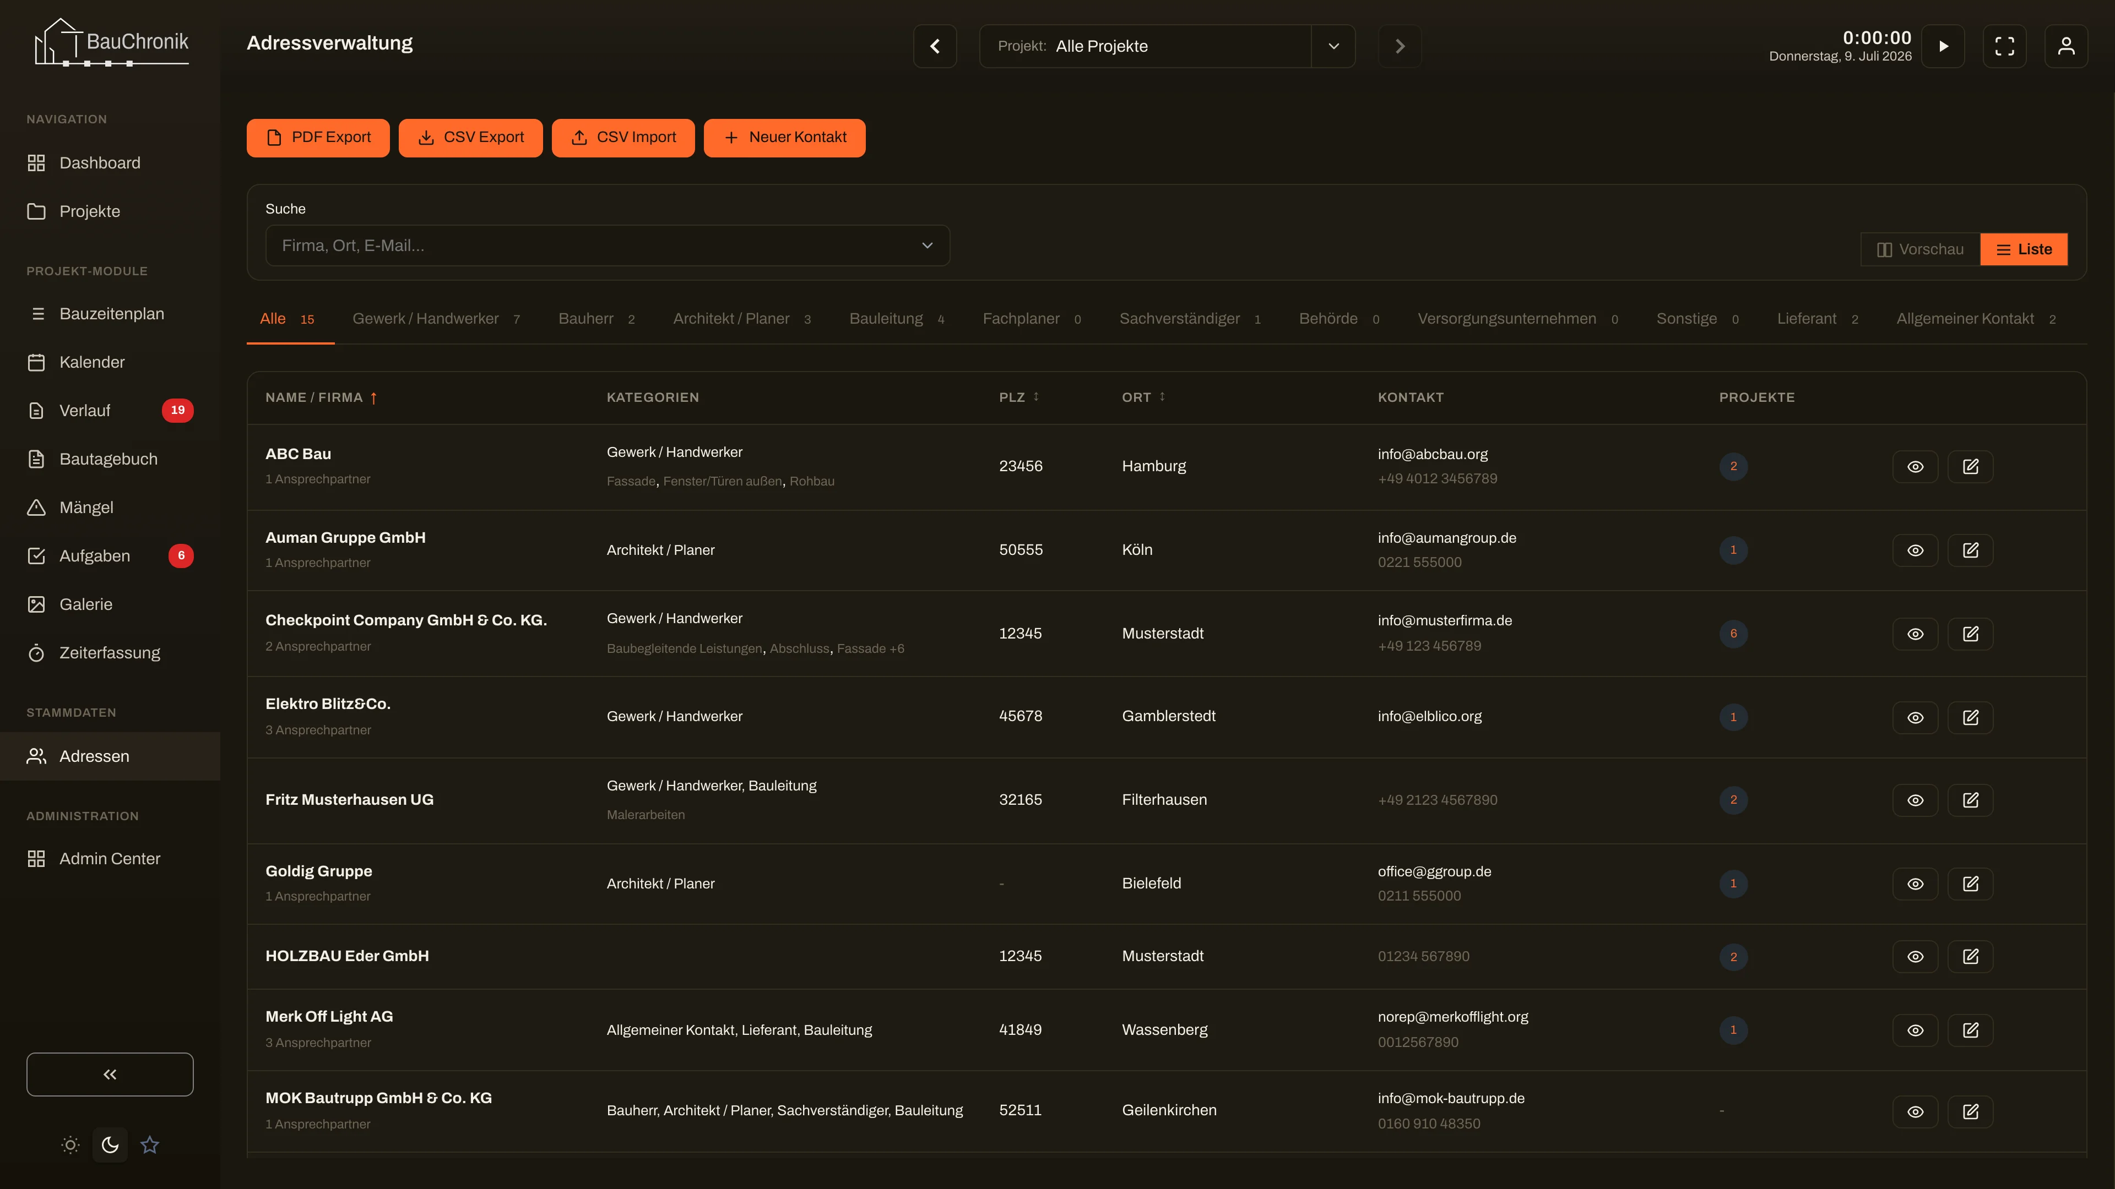The image size is (2115, 1189).
Task: Sort by Ort column
Action: pos(1143,397)
